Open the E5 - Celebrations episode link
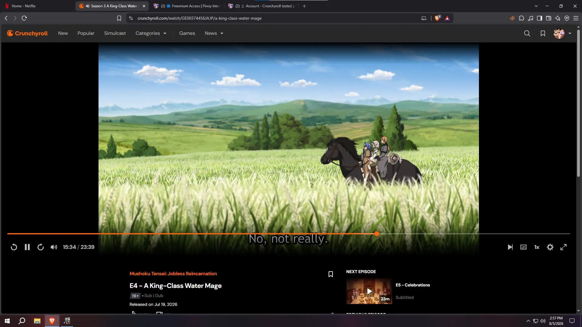 pyautogui.click(x=413, y=285)
